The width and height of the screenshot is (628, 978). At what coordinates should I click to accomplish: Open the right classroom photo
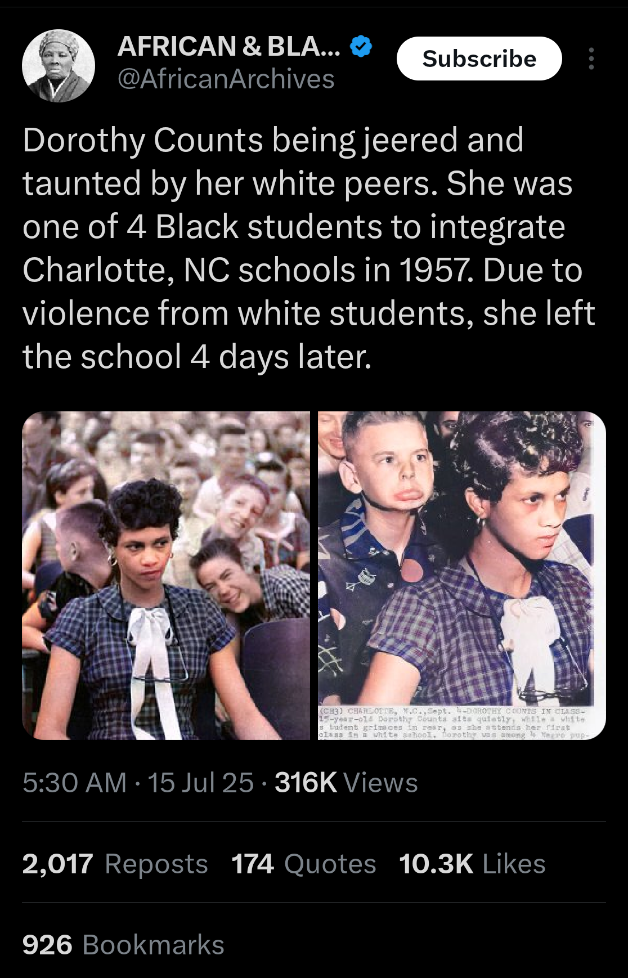(462, 576)
